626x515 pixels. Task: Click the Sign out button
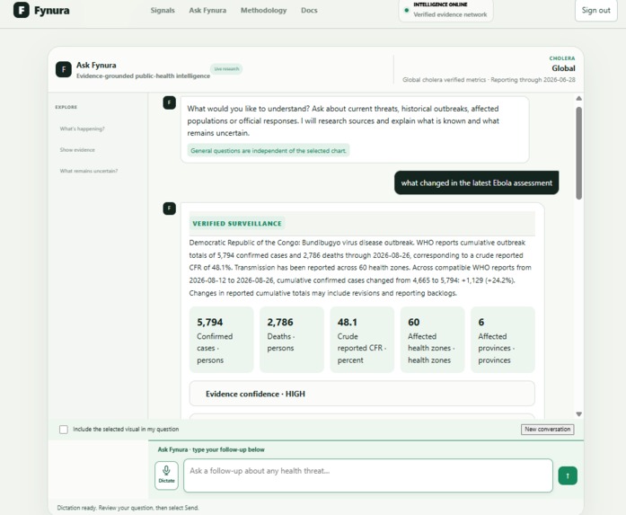pos(595,11)
